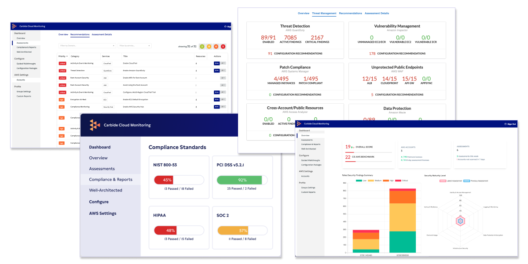The height and width of the screenshot is (264, 528).
Task: Open Guided Walkthroughs in the sidebar
Action: [26, 63]
